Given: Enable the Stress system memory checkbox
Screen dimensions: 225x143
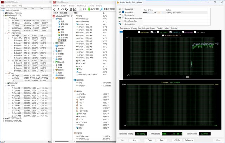Looking at the screenshot, I should pyautogui.click(x=123, y=18).
